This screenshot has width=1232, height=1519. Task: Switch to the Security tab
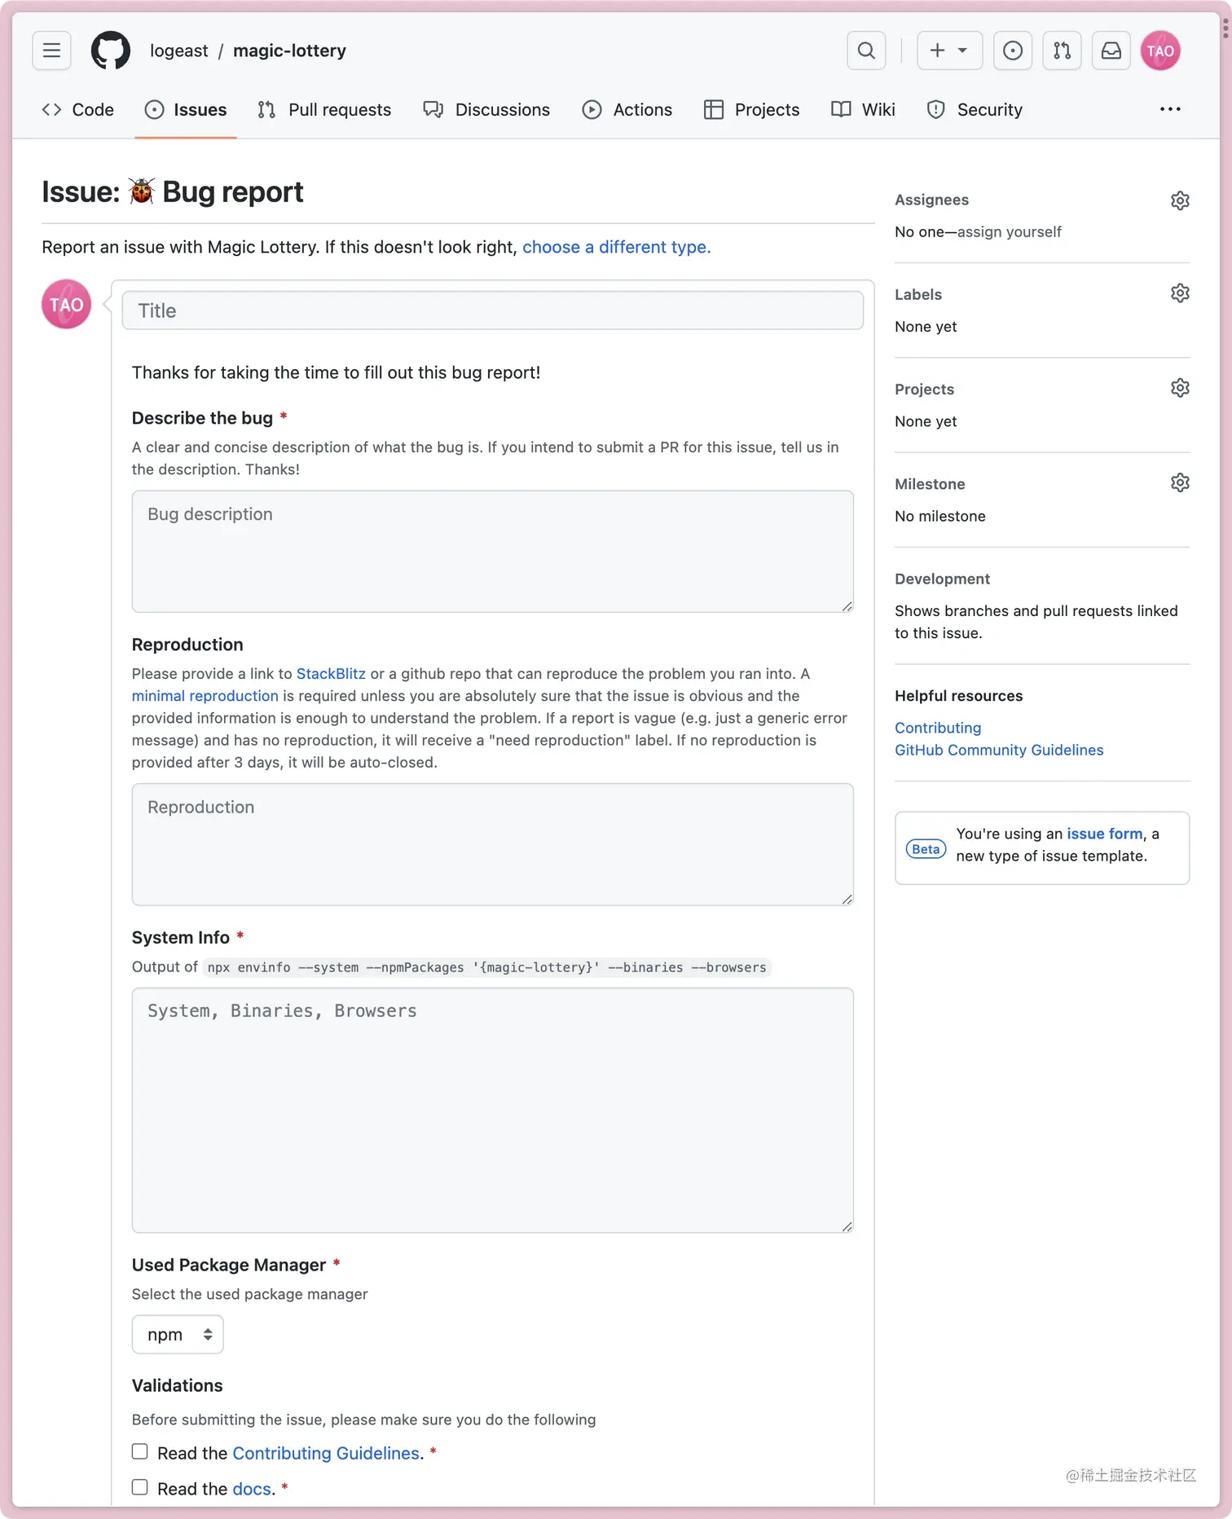coord(975,109)
